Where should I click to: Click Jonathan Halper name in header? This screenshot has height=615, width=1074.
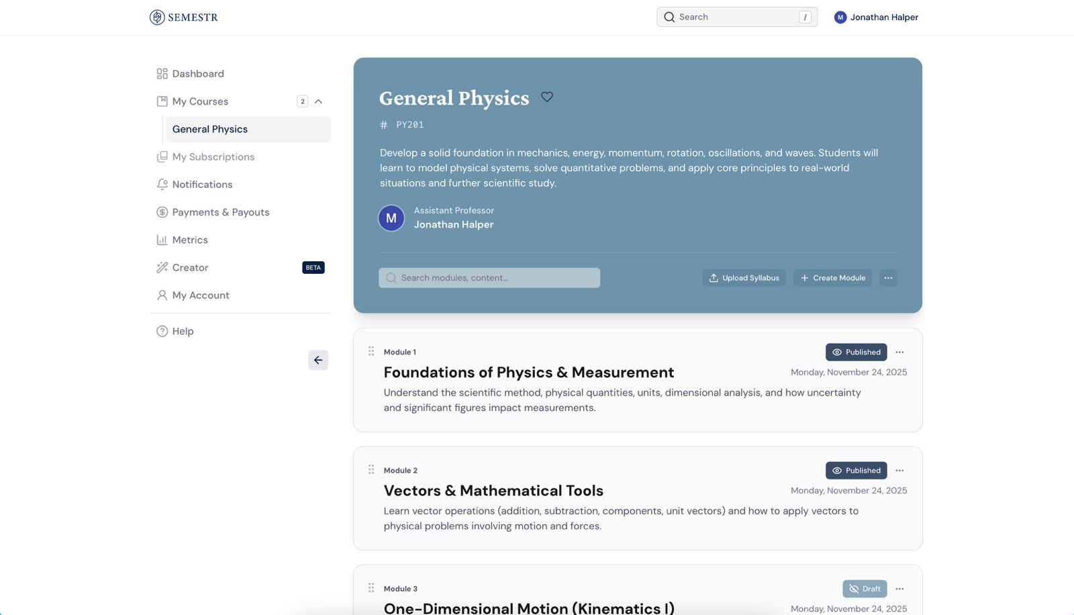click(884, 17)
